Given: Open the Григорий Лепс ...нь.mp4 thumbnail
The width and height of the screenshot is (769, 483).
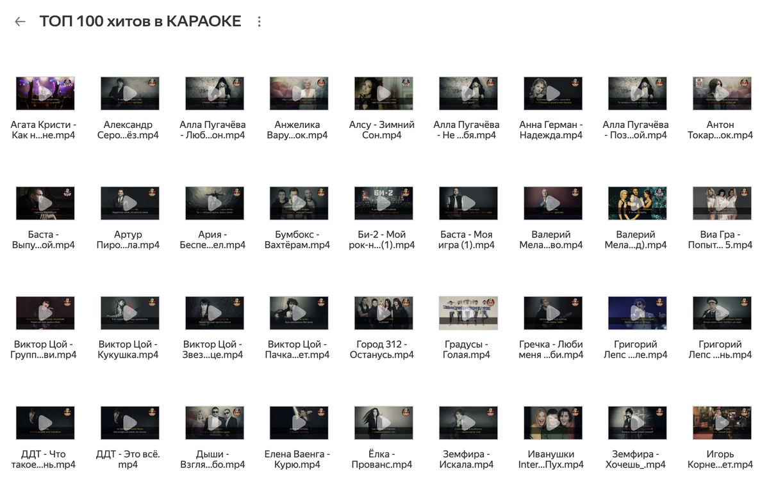Looking at the screenshot, I should click(x=722, y=313).
